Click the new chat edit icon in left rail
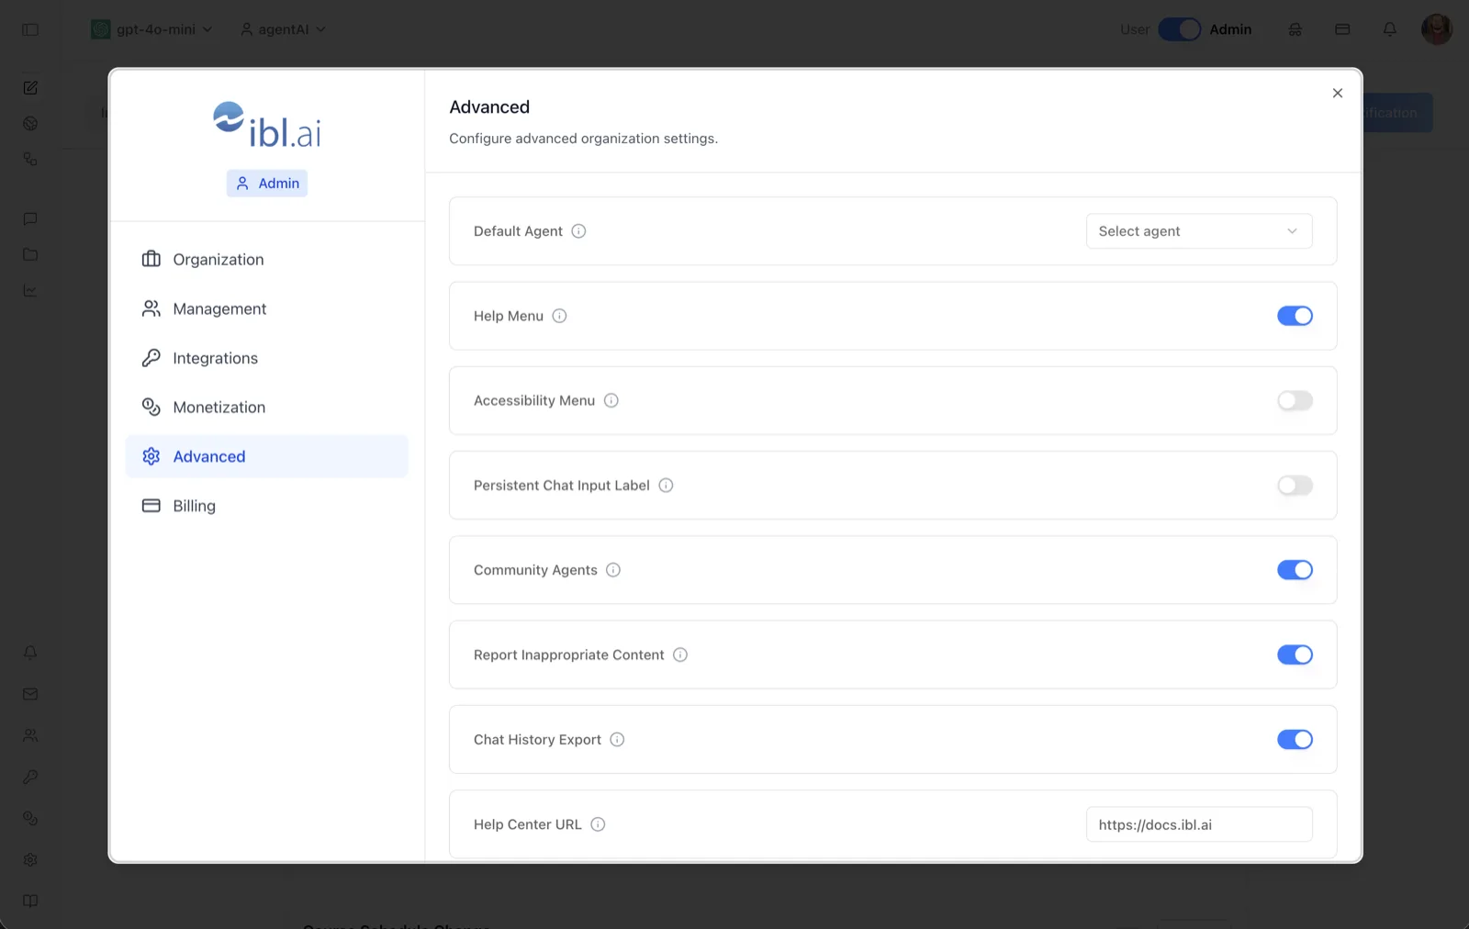This screenshot has height=929, width=1469. (30, 88)
